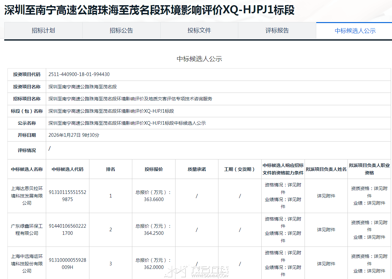
Task: Select candidate 广东绿鑫环保工程有限公司
Action: [27, 230]
